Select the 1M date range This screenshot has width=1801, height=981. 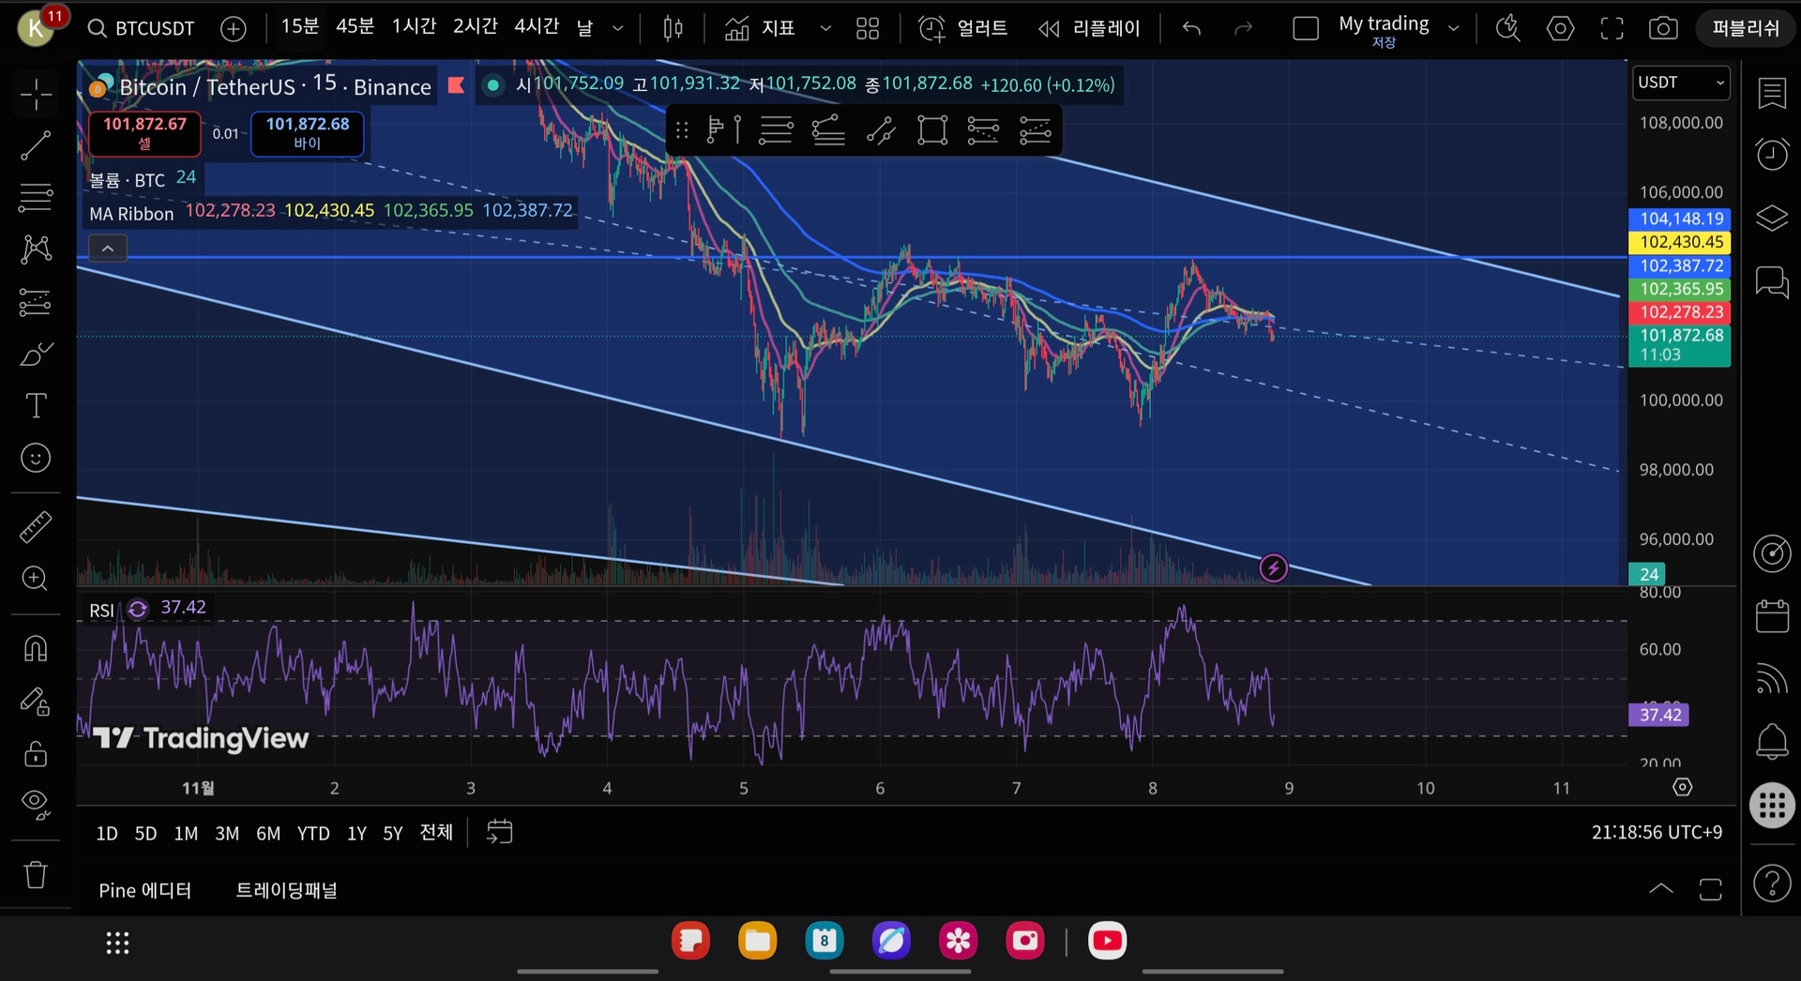[x=186, y=833]
